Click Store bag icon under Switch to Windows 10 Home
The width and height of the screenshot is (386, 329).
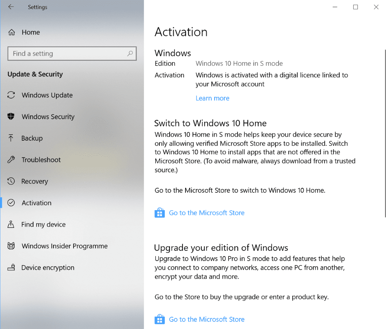click(159, 212)
